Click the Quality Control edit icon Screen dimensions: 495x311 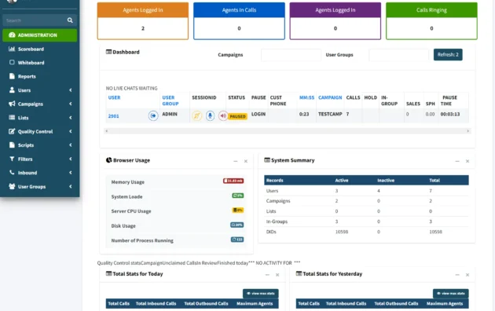click(12, 131)
